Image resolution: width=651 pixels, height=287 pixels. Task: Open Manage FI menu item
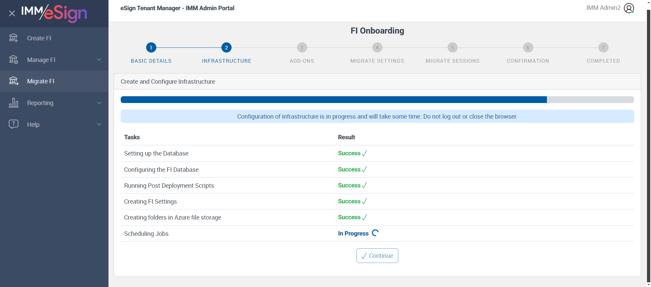tap(54, 60)
